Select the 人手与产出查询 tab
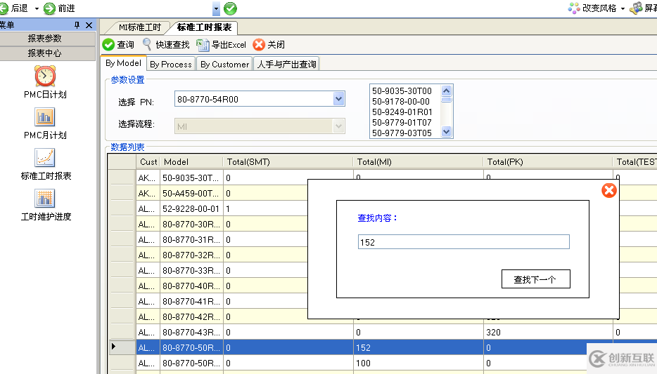The height and width of the screenshot is (374, 657). tap(286, 64)
